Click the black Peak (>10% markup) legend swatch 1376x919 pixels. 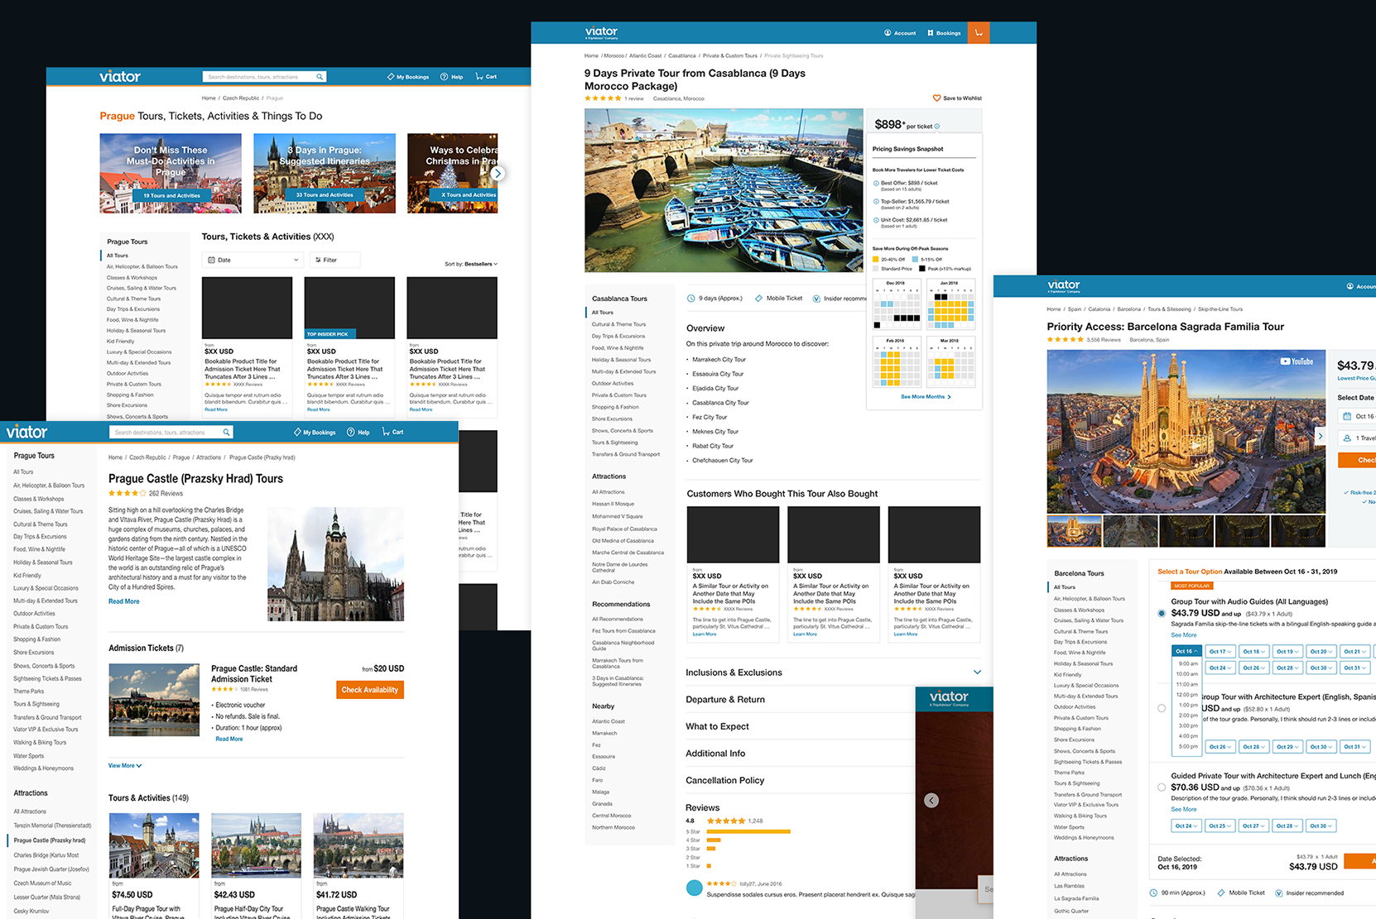(x=922, y=269)
